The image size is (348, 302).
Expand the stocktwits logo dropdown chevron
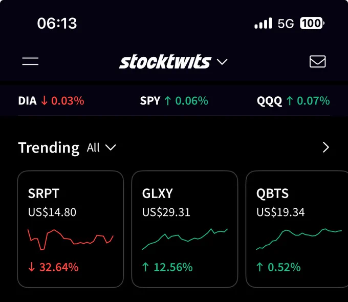[222, 62]
